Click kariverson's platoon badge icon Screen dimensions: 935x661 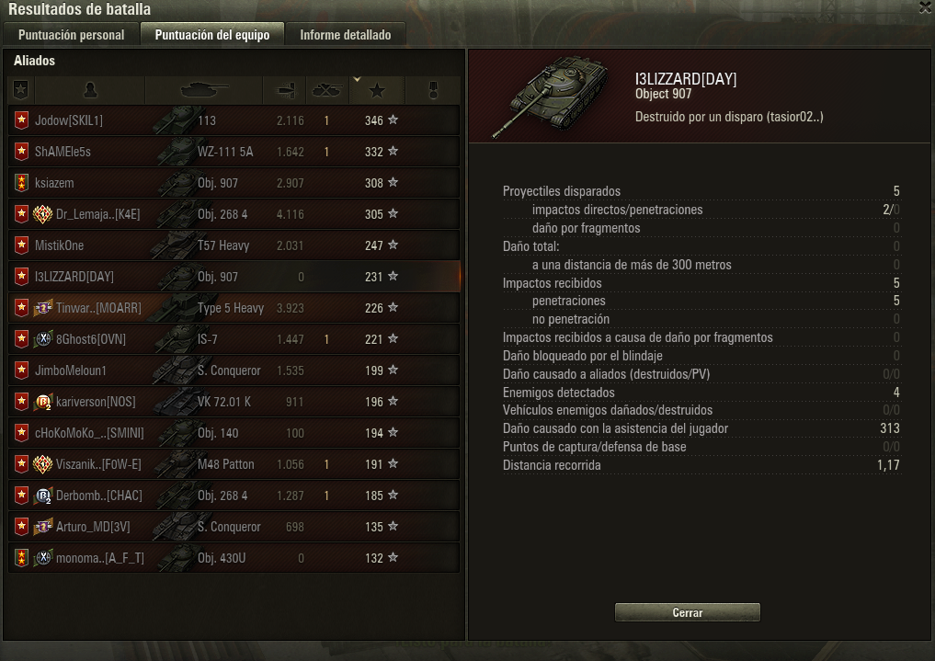point(43,402)
